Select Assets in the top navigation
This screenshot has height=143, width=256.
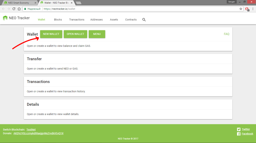tap(114, 20)
